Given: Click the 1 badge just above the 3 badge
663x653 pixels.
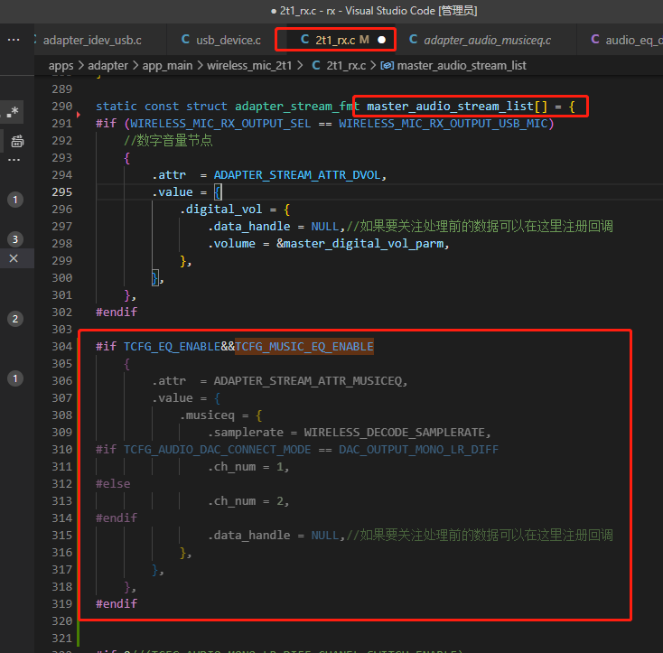Looking at the screenshot, I should click(15, 200).
